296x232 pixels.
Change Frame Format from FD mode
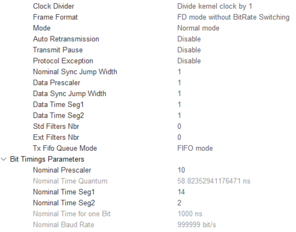233,17
